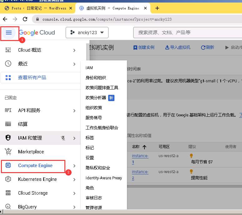Close the WordPress Posts tab
This screenshot has width=242, height=215.
[x=71, y=8]
